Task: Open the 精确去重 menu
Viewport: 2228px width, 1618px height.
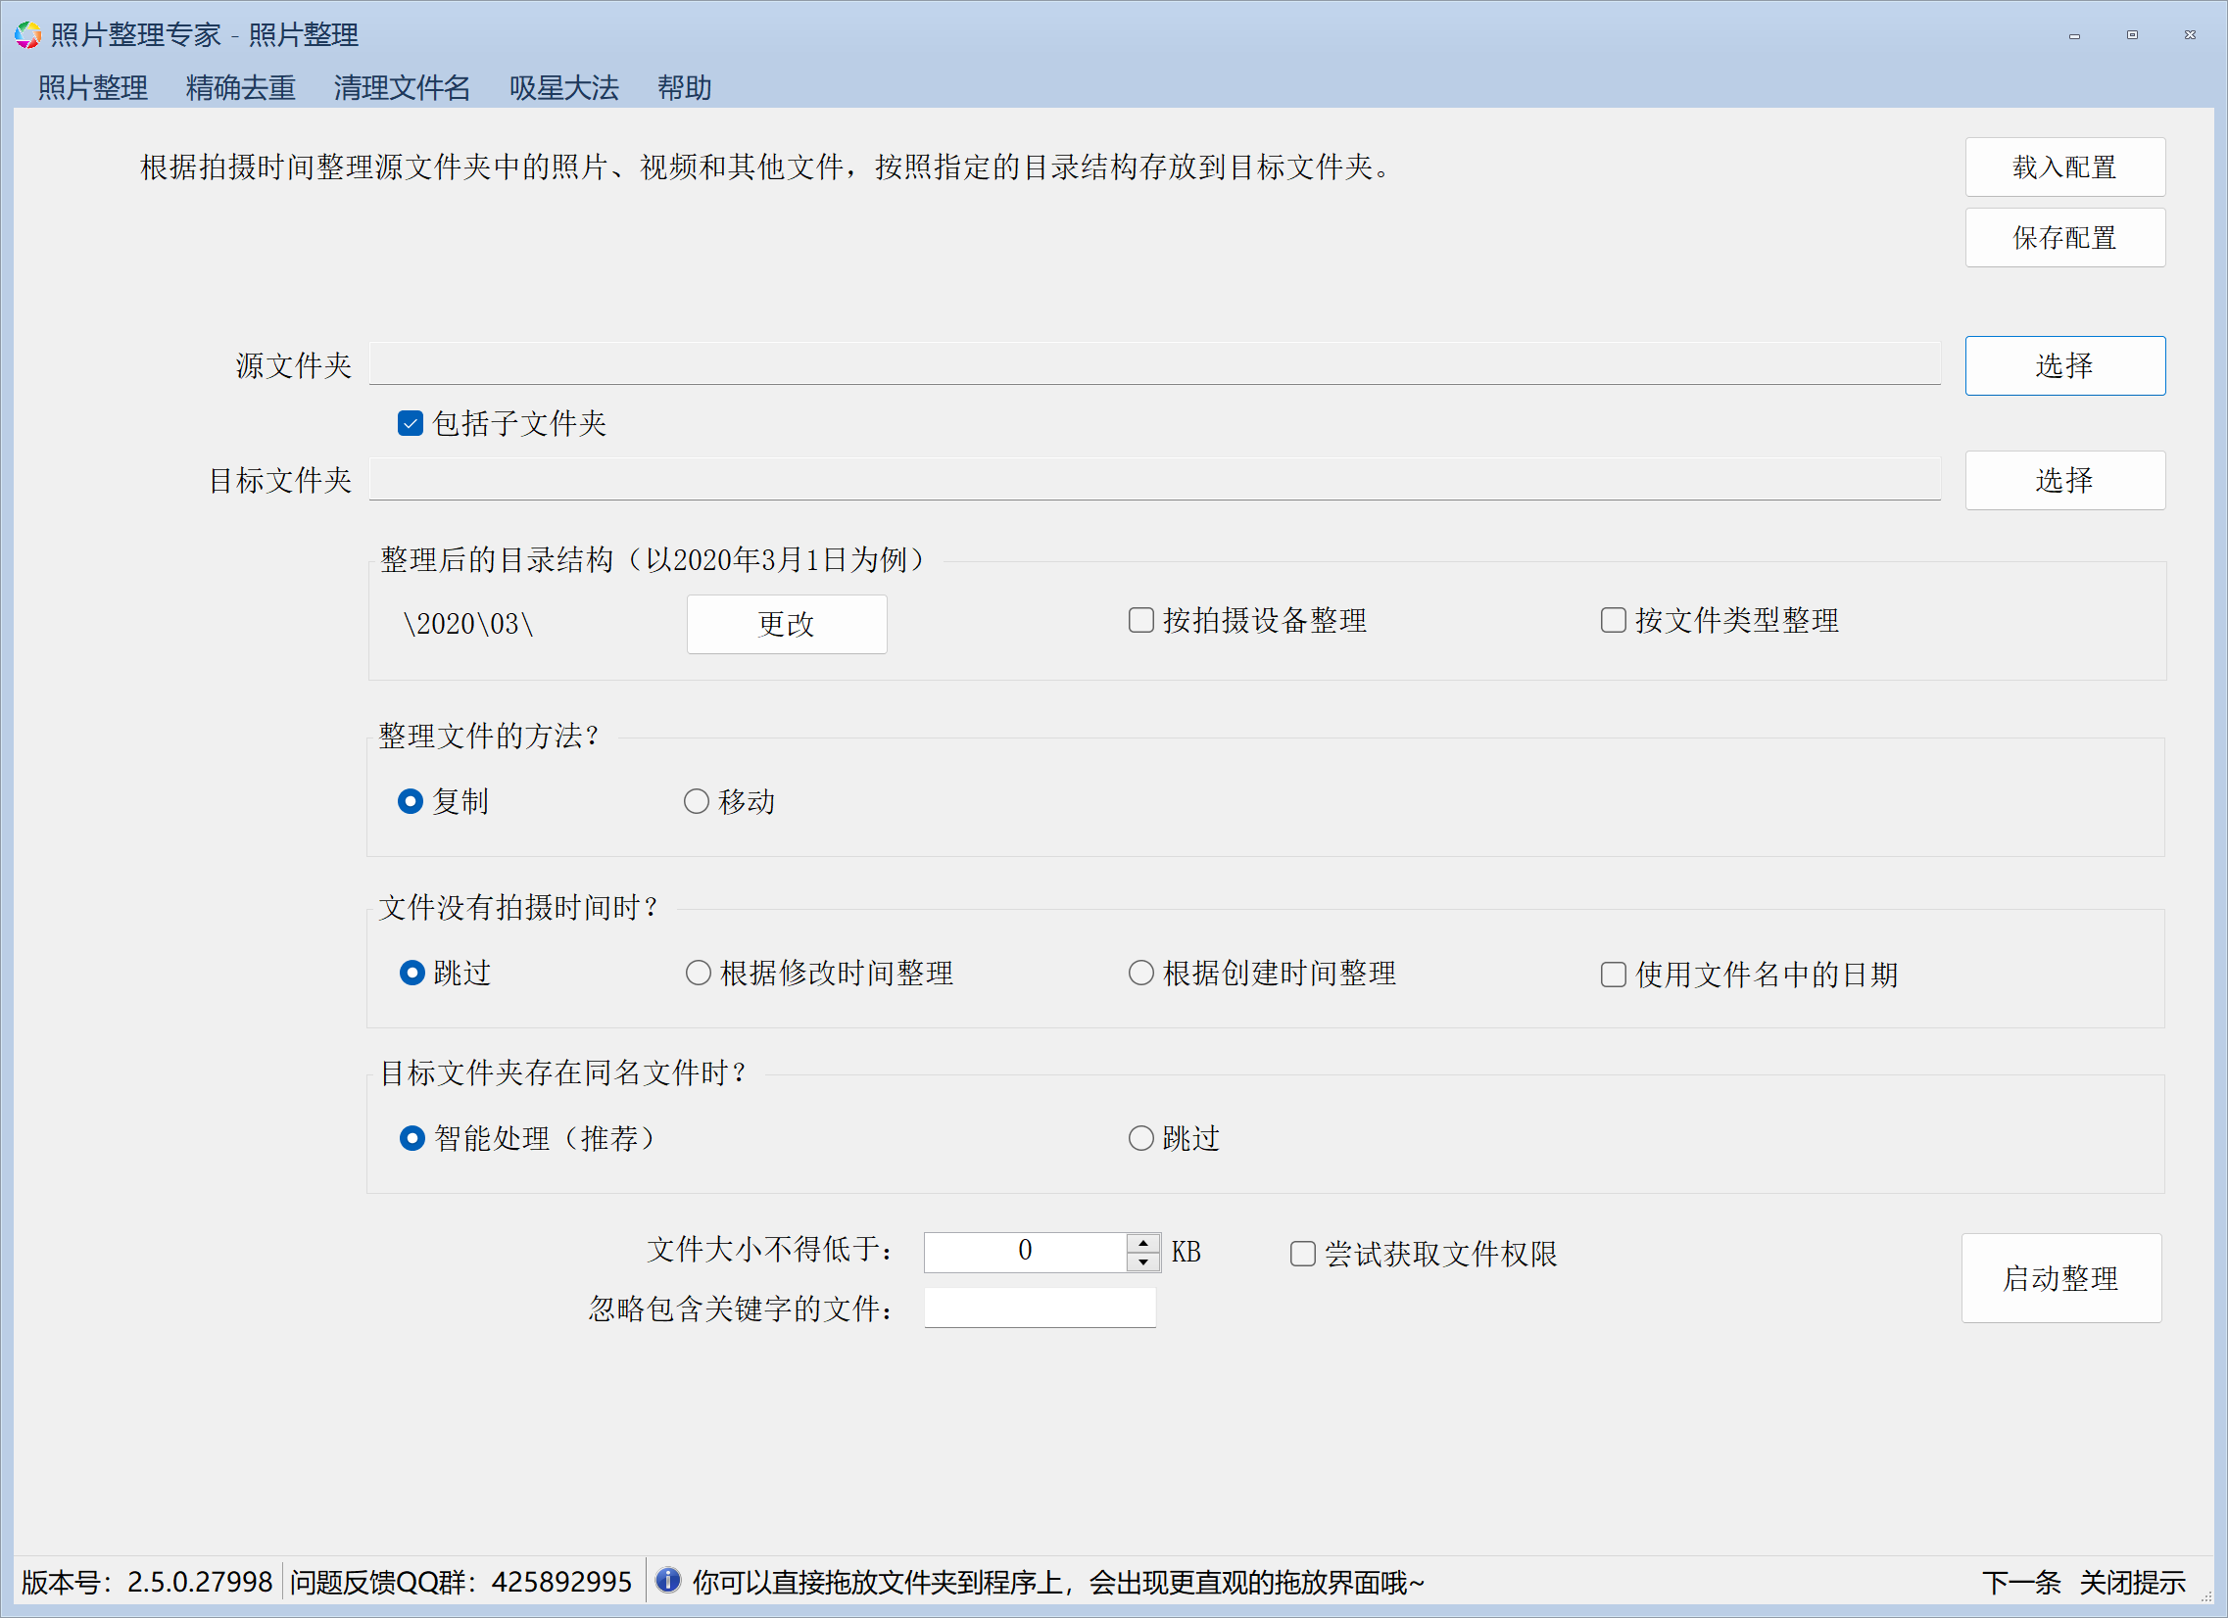Action: pyautogui.click(x=241, y=88)
